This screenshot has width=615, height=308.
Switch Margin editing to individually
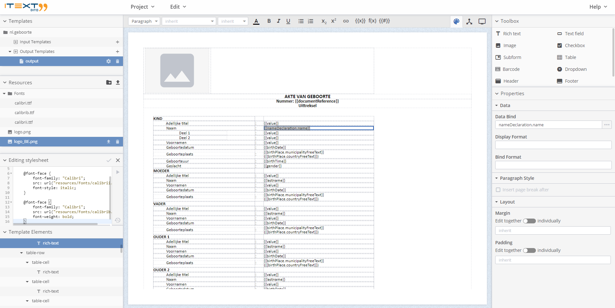point(529,221)
